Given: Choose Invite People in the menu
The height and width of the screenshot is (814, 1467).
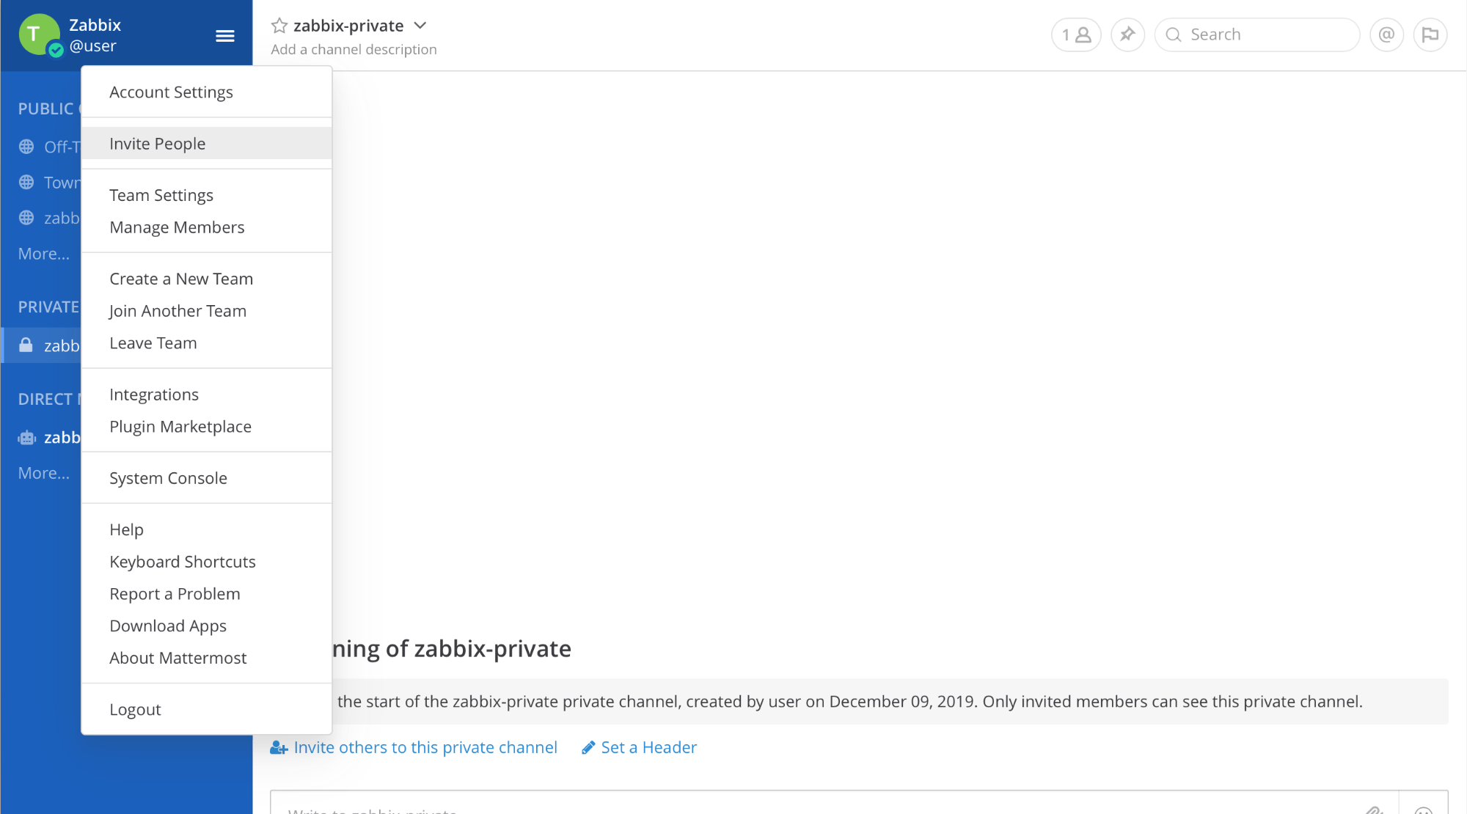Looking at the screenshot, I should 157,144.
